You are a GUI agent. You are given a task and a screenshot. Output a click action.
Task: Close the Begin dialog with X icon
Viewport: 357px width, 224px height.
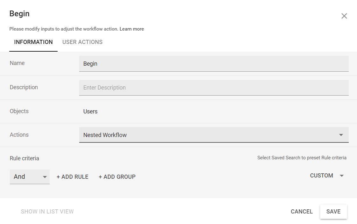[344, 16]
